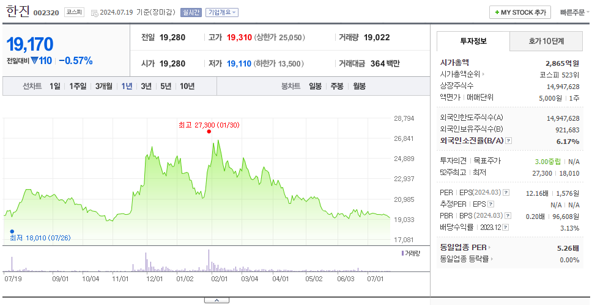Expand the 기업개요 dropdown
This screenshot has height=305, width=592.
coord(222,12)
